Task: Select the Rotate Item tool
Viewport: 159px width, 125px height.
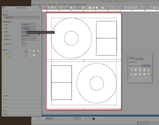Action: click(x=119, y=8)
